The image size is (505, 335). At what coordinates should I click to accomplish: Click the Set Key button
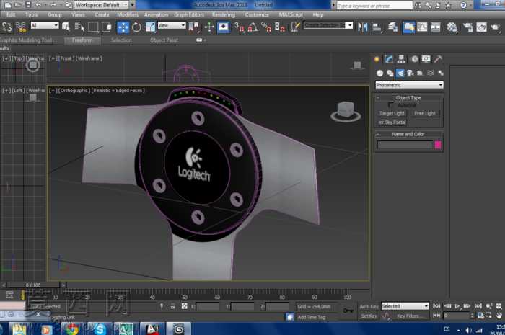click(369, 316)
